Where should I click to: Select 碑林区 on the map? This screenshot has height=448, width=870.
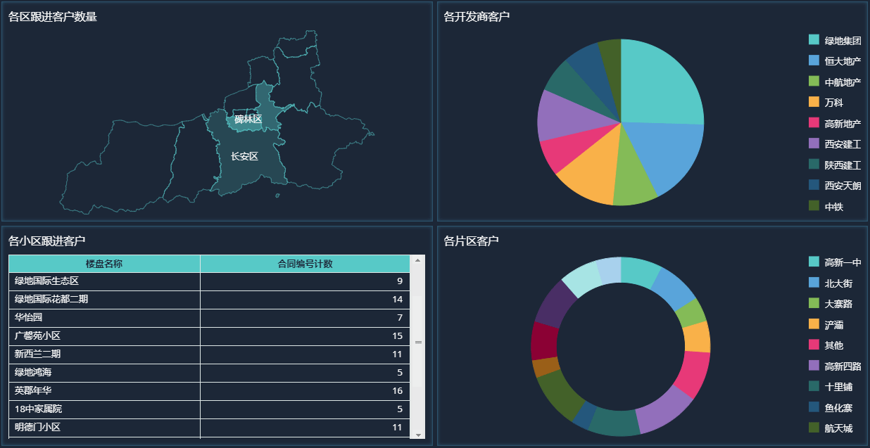coord(248,119)
